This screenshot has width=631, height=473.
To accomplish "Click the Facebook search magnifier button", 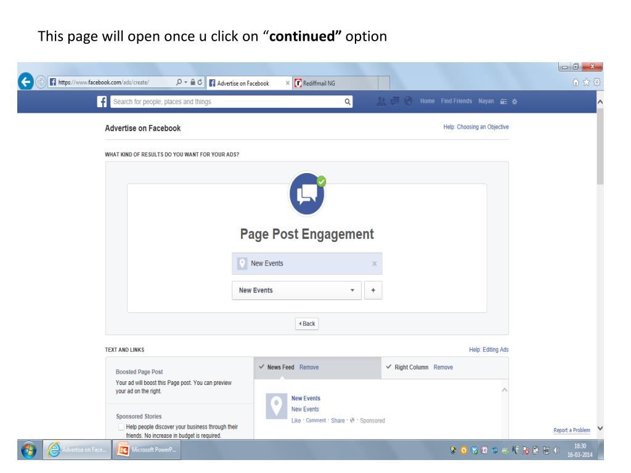I will tap(348, 102).
